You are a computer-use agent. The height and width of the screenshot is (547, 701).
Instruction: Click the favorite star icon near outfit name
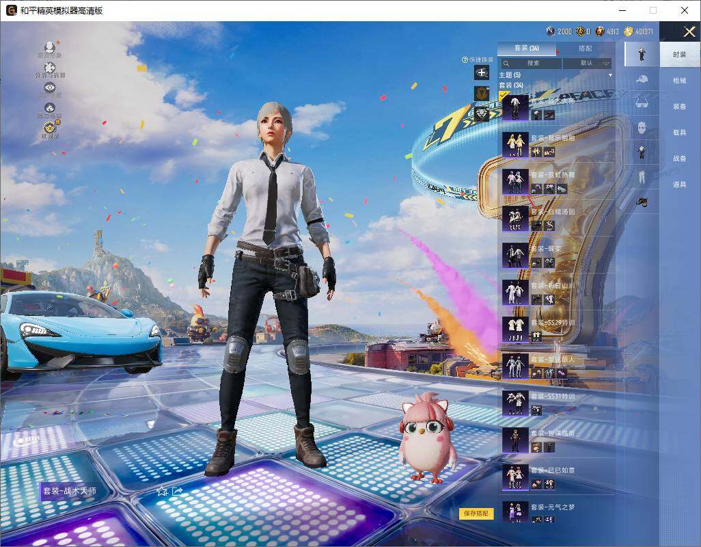click(x=161, y=491)
